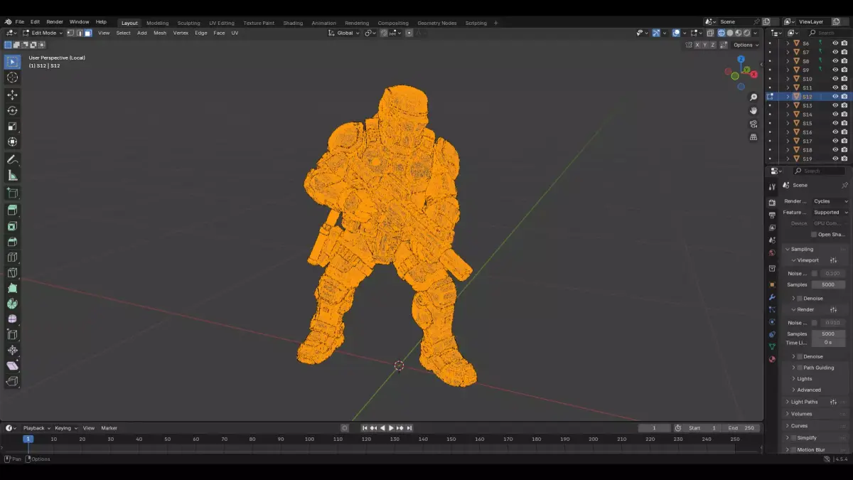Enable face select mode

pyautogui.click(x=87, y=33)
